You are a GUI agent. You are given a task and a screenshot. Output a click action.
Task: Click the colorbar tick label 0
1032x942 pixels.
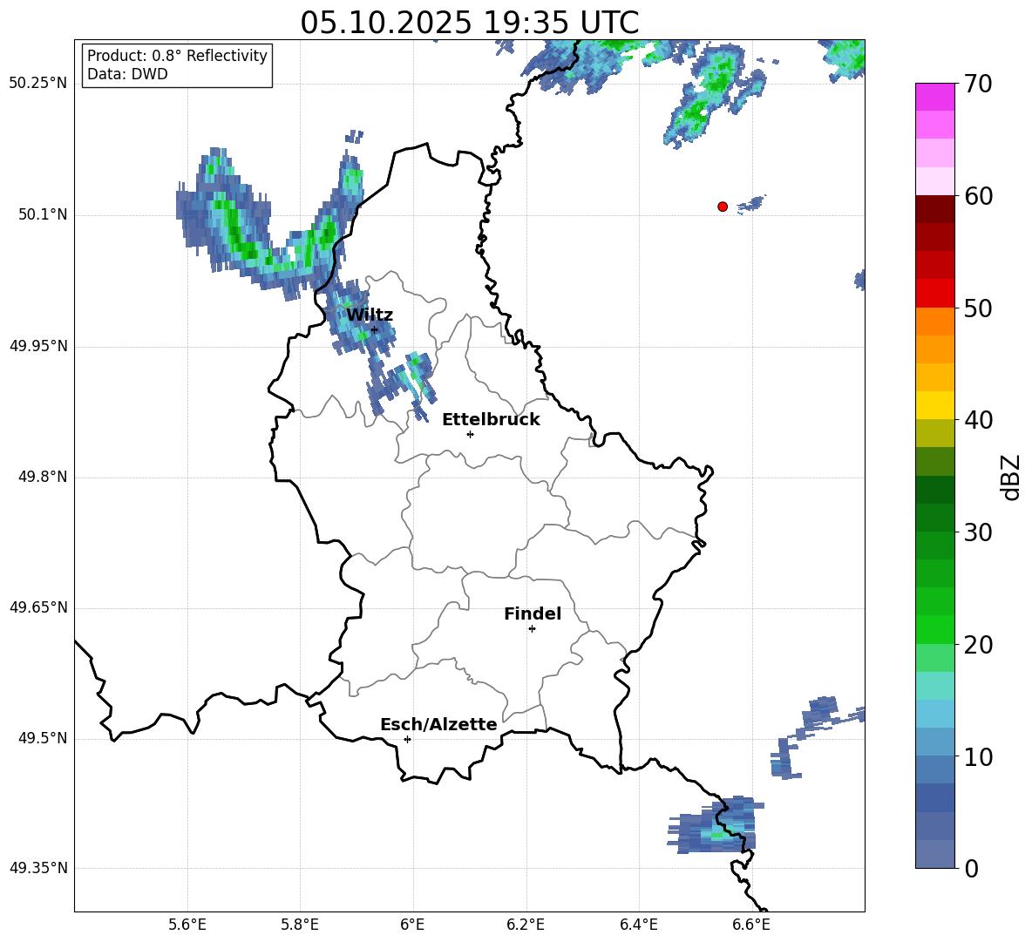tap(972, 869)
